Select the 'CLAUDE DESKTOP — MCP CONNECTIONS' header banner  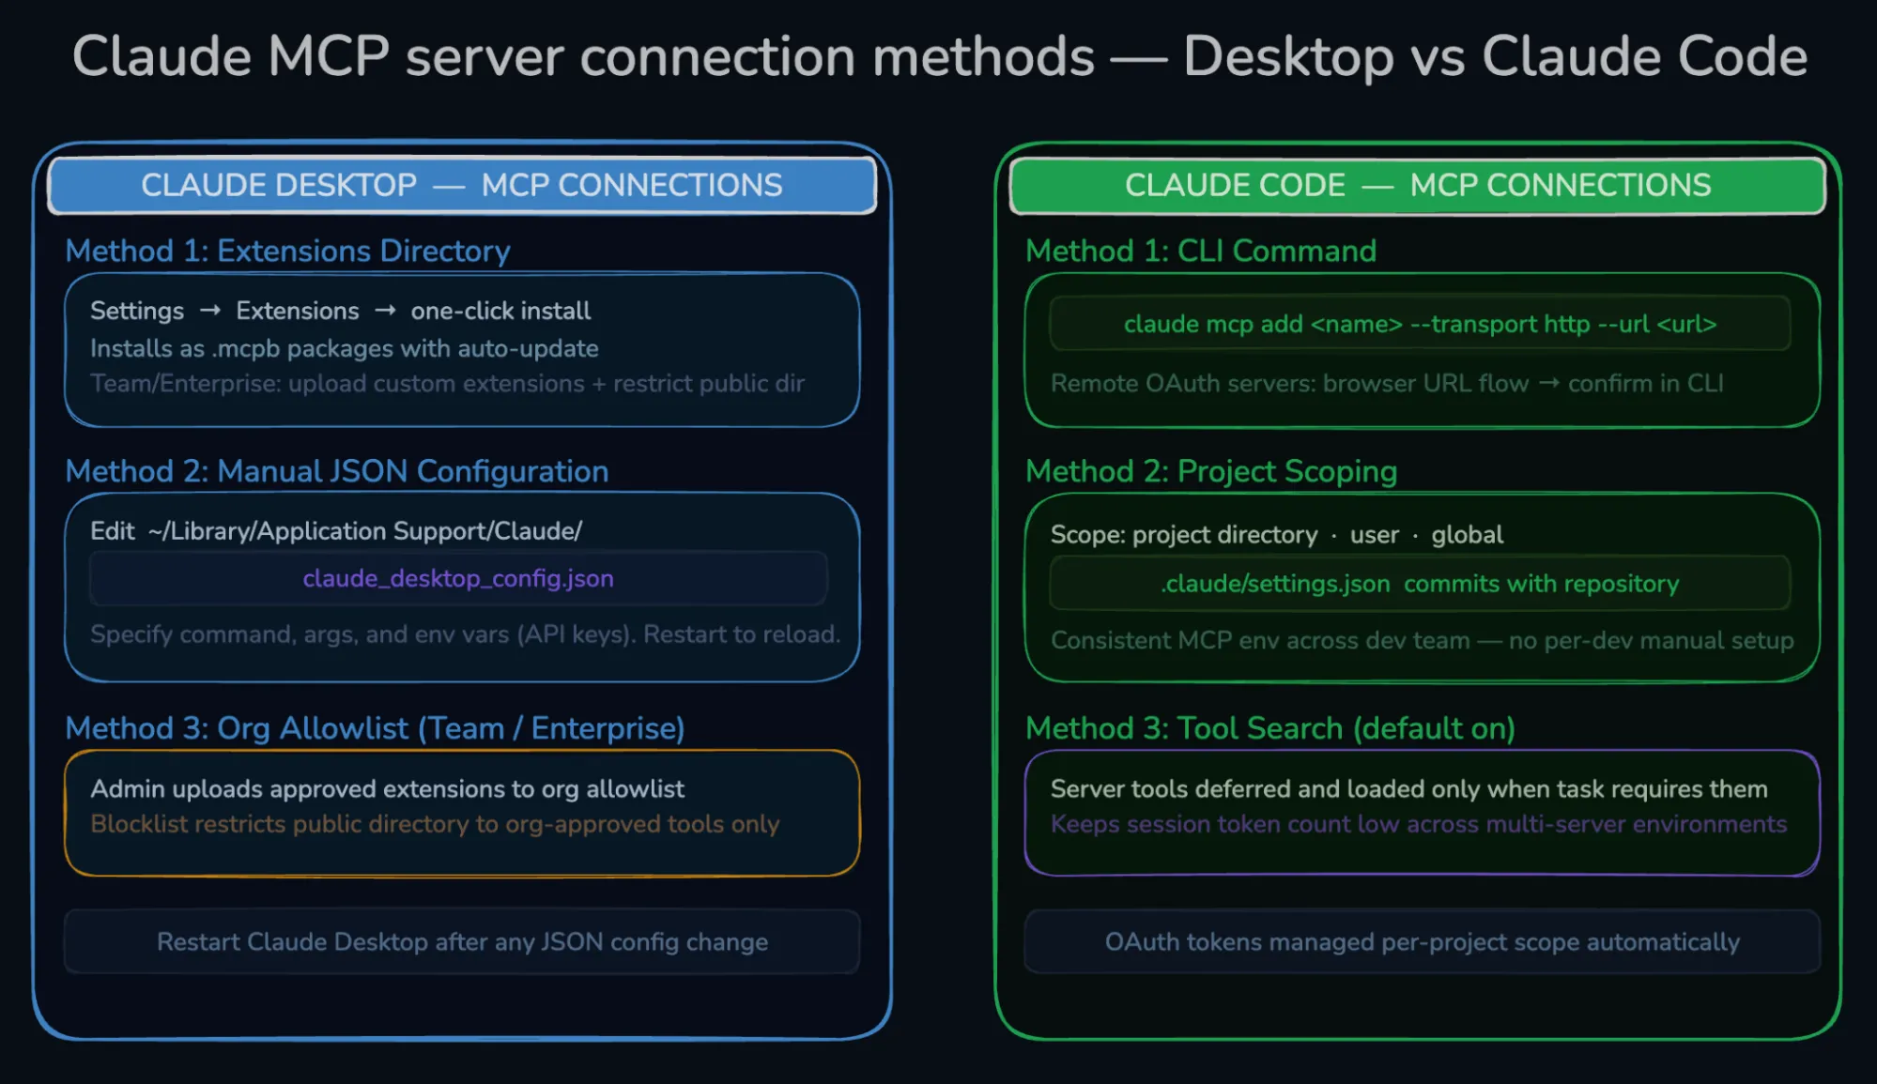click(462, 185)
